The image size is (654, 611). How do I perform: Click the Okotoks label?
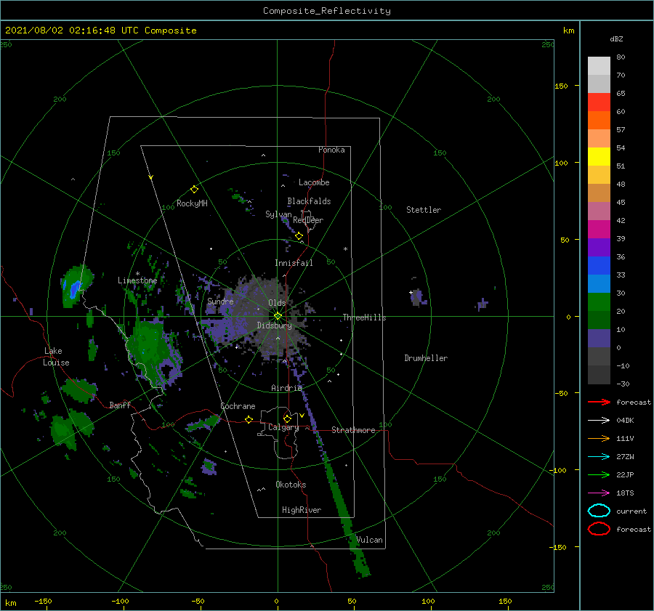pos(291,485)
